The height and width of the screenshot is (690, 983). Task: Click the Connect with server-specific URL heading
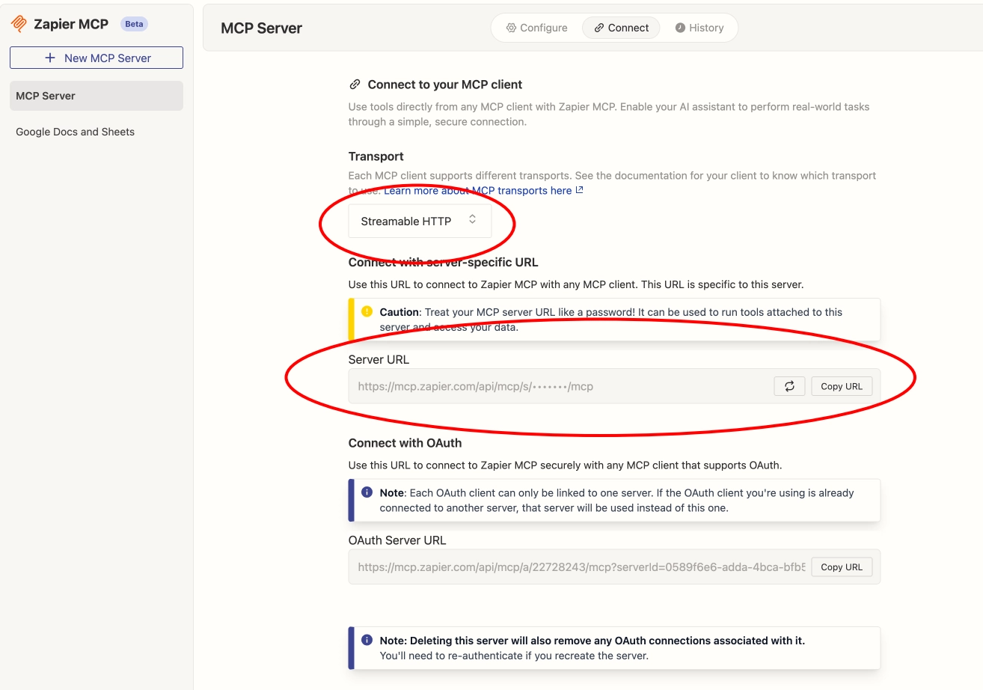click(443, 262)
